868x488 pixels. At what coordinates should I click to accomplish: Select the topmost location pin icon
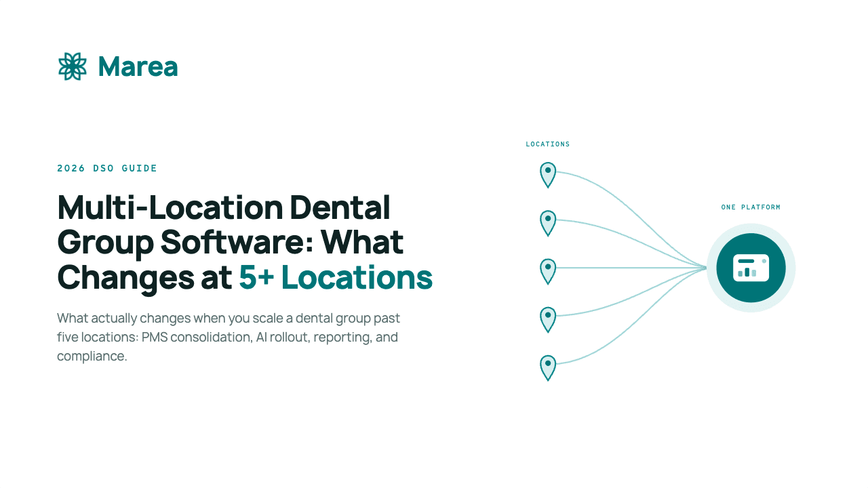[548, 175]
